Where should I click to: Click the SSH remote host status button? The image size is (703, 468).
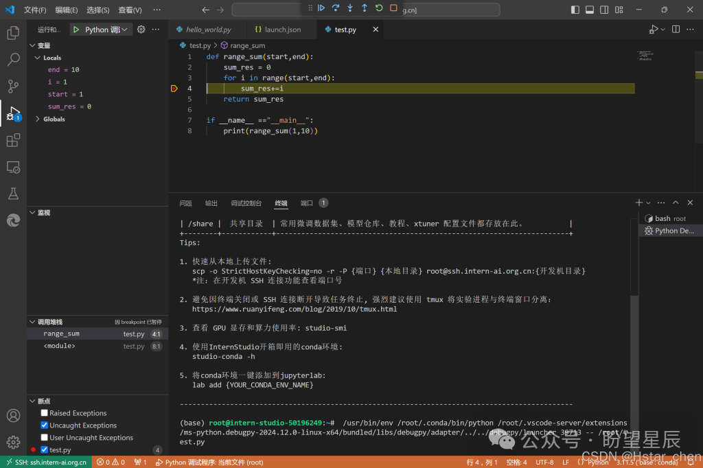tap(46, 463)
